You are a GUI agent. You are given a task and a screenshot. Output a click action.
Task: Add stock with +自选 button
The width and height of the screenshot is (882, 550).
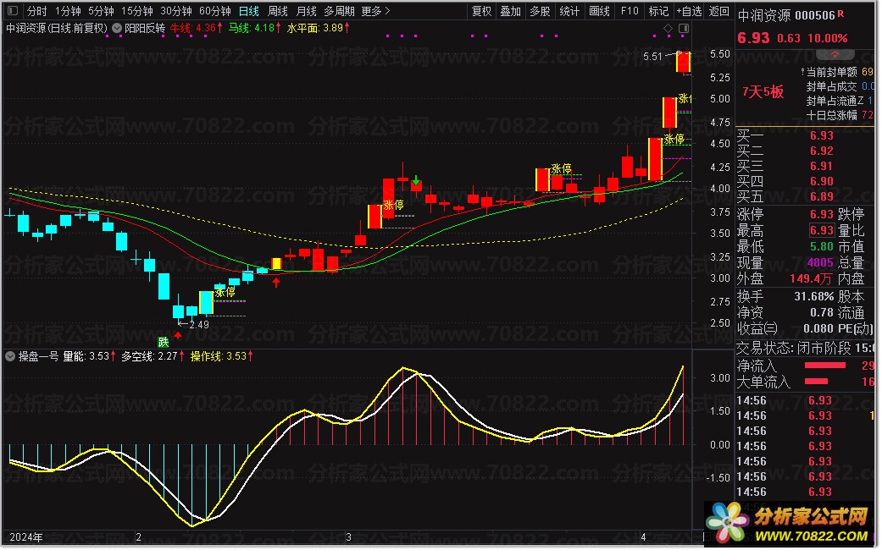coord(689,11)
